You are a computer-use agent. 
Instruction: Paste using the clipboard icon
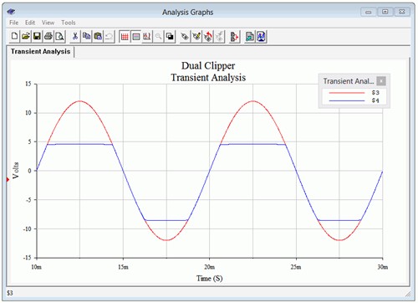tap(98, 36)
